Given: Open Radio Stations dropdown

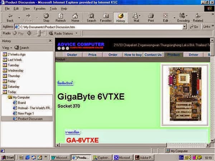Looking at the screenshot, I should 77,33.
